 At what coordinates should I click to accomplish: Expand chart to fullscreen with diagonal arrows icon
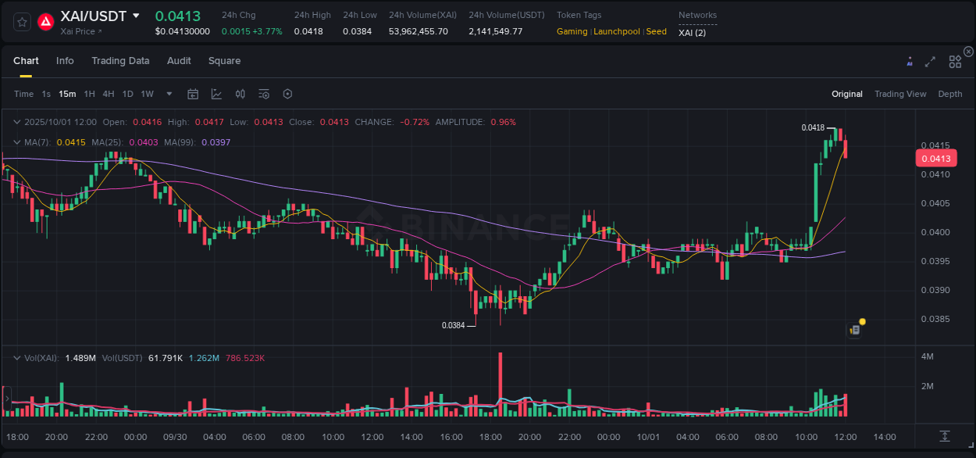click(930, 61)
